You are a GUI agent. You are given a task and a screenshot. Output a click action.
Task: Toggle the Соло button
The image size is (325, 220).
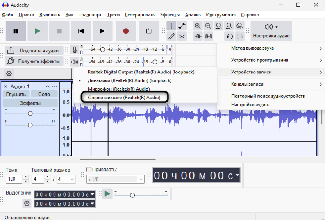44,94
